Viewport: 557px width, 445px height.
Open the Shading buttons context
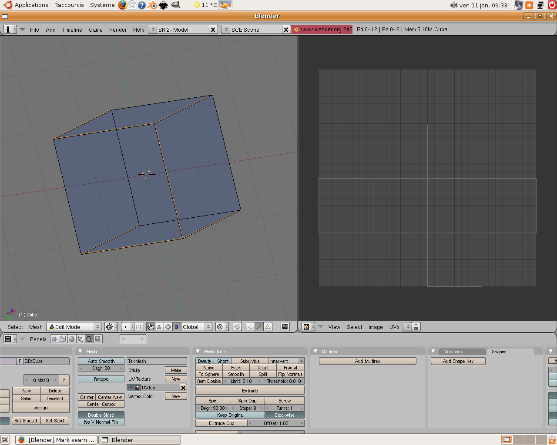pos(71,339)
